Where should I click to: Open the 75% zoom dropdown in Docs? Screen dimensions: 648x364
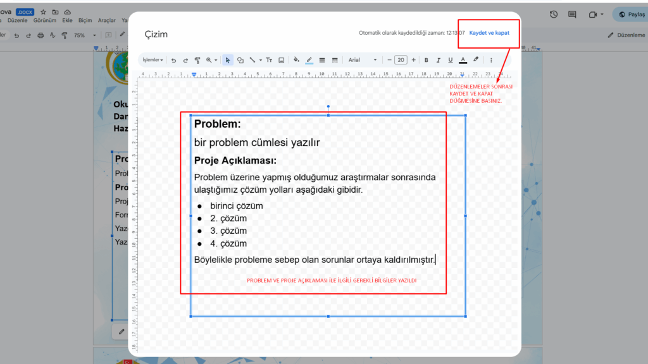tap(85, 35)
